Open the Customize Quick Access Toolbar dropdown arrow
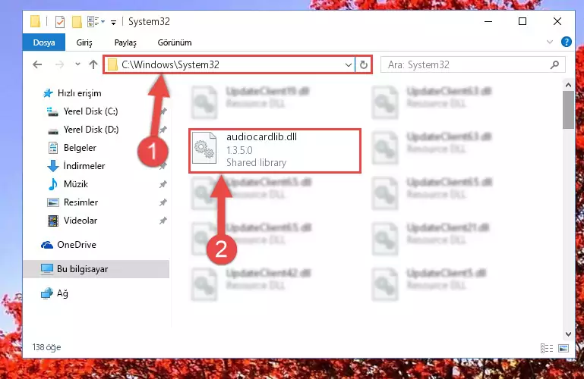The width and height of the screenshot is (584, 379). [113, 23]
